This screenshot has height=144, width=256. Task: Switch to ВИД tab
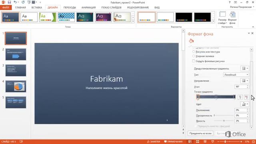(x=157, y=8)
